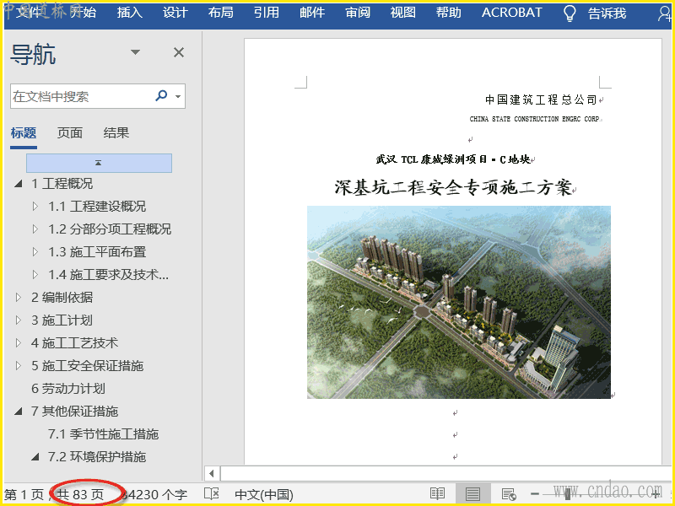Switch to the 视图 ribbon tab

point(403,13)
